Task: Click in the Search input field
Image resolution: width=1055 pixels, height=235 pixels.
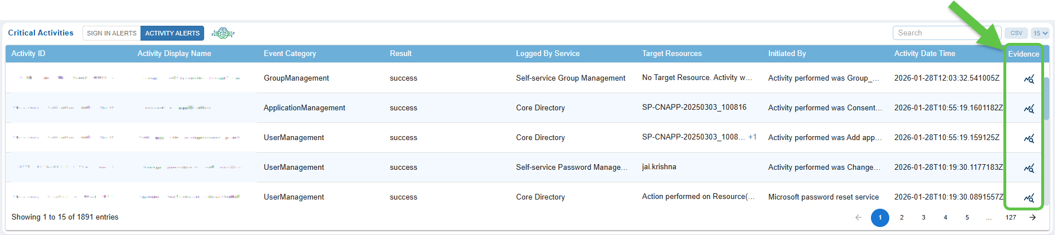Action: 940,33
